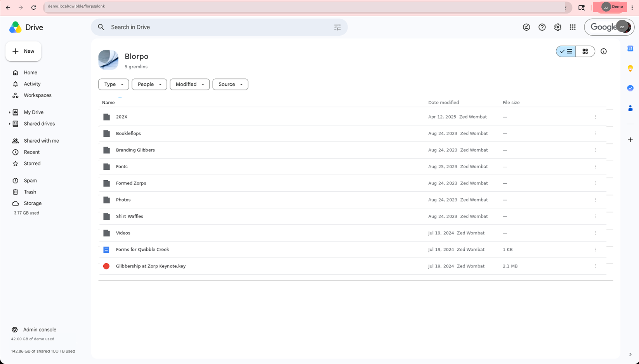Viewport: 639px width, 364px height.
Task: Open more actions for Forms for Qwibble Creek
Action: pyautogui.click(x=596, y=250)
